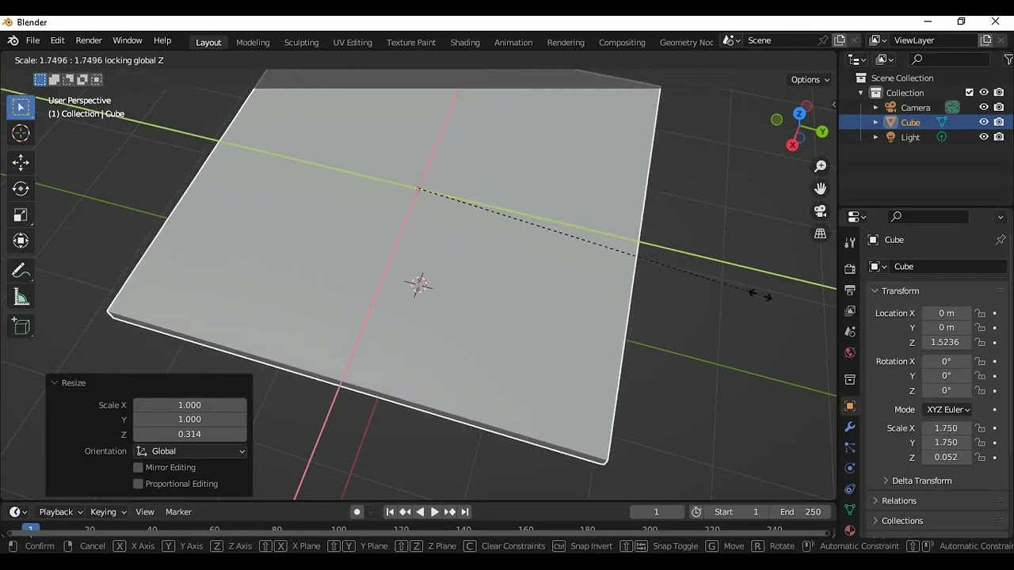Switch to the Modeling workspace tab
1014x570 pixels.
(x=253, y=42)
